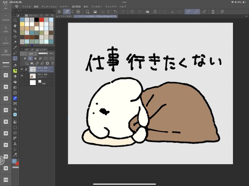Click the Undo arrow in command bar

(x=115, y=12)
